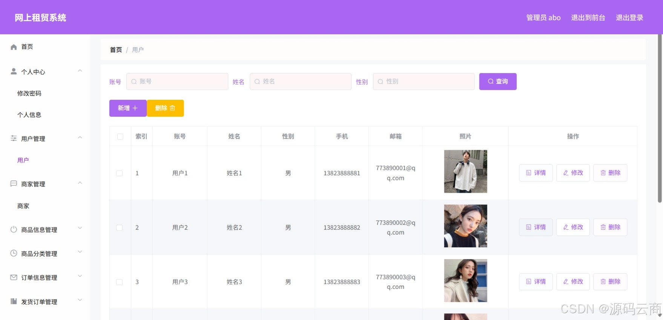Expand 商品分类管理 using its chevron
The image size is (663, 320).
point(80,252)
